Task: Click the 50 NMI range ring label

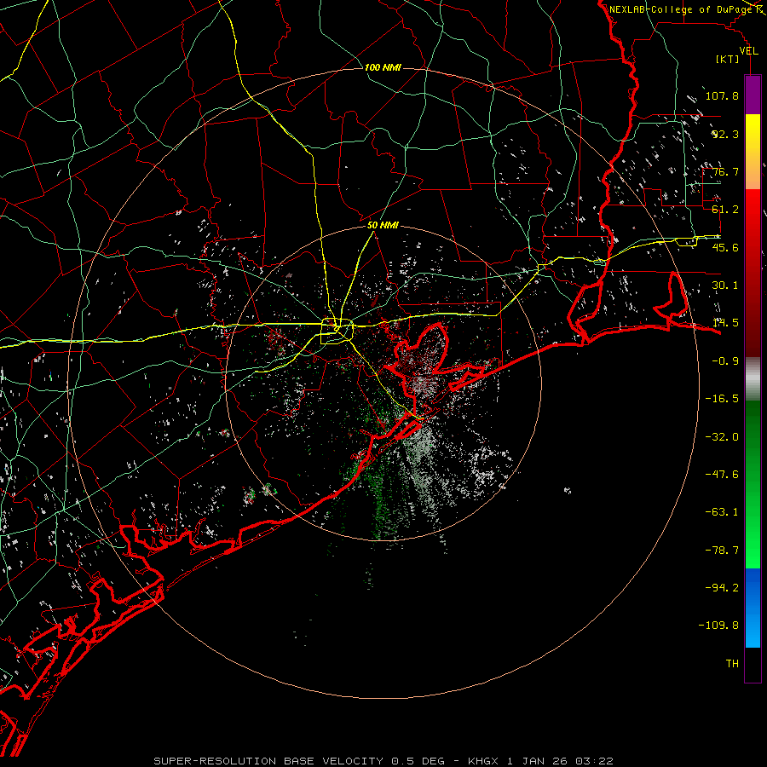Action: click(383, 226)
